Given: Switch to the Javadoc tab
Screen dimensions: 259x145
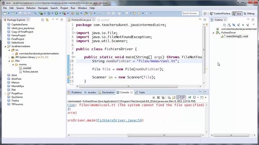Looking at the screenshot, I should [90, 92].
